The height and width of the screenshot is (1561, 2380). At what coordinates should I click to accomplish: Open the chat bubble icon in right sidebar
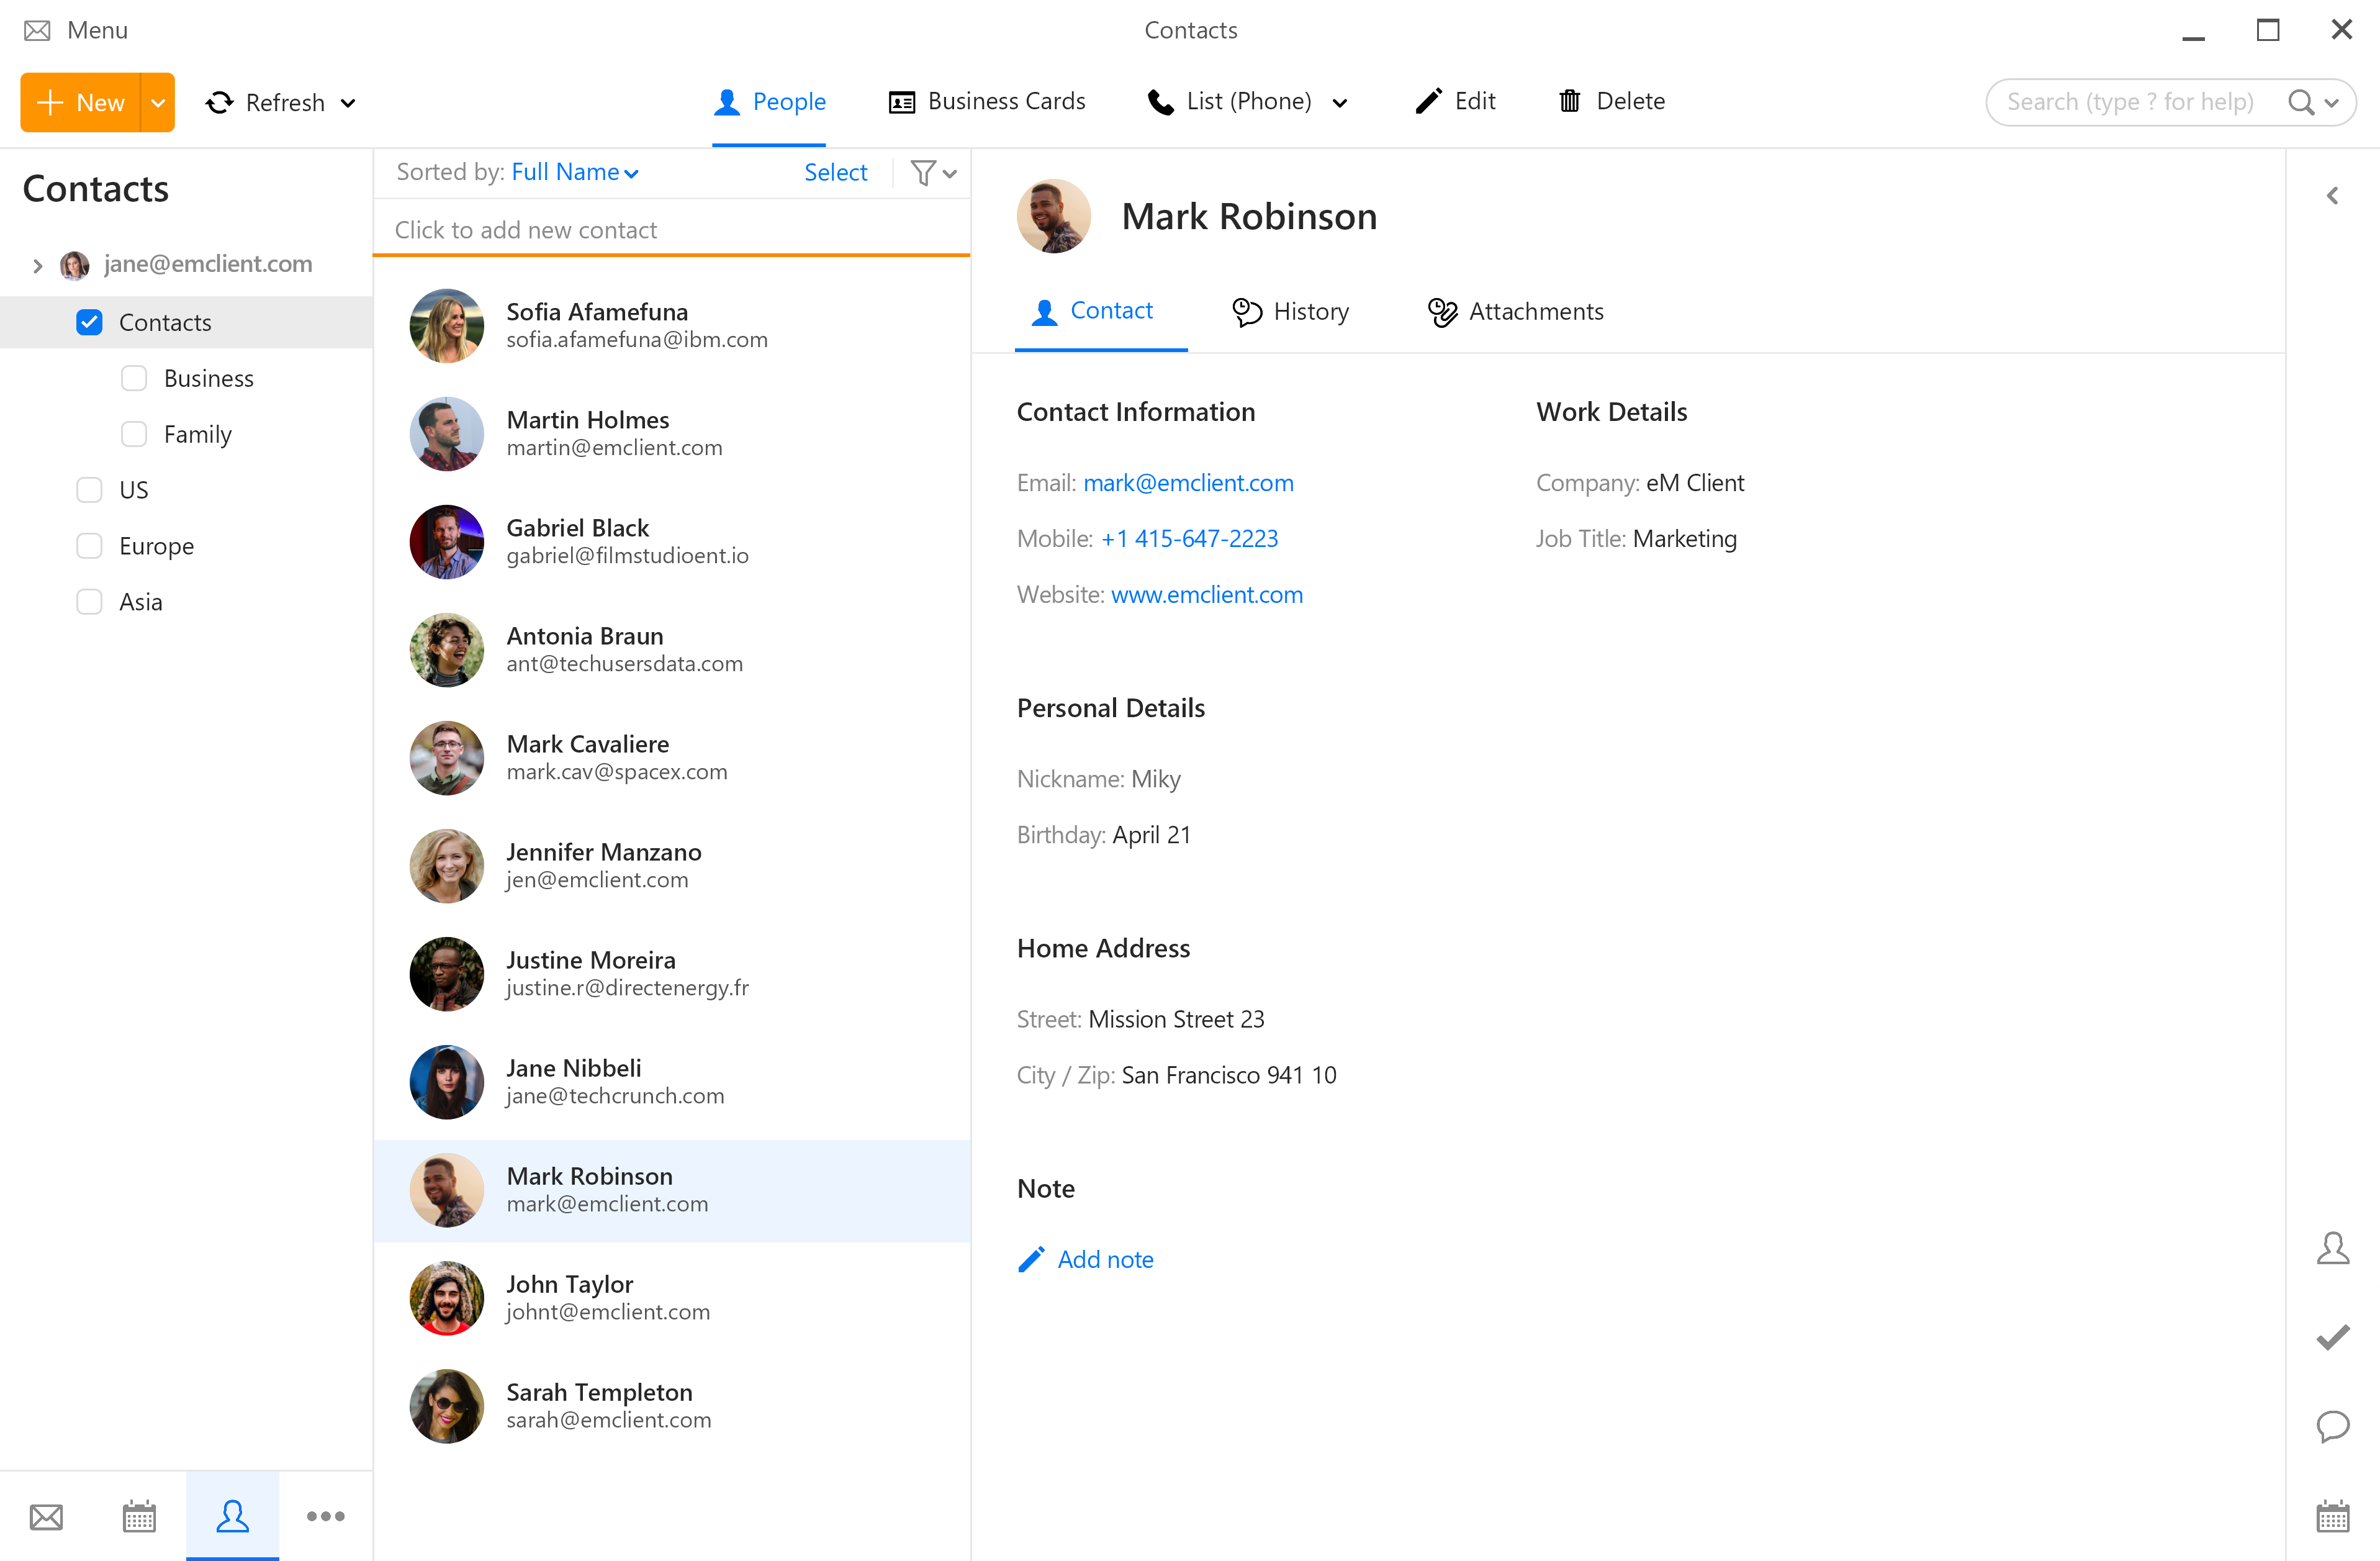[2334, 1427]
